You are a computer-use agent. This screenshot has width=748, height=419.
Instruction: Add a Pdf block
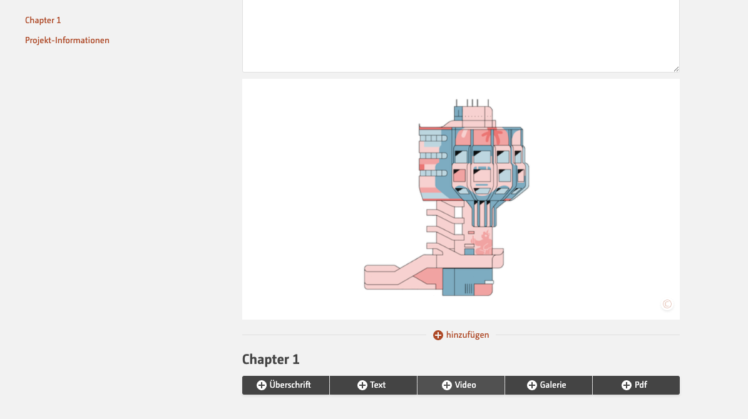636,385
